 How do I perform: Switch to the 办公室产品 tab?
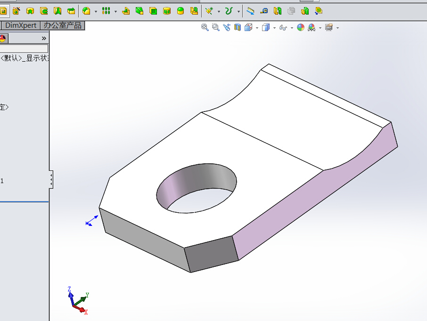pyautogui.click(x=62, y=25)
